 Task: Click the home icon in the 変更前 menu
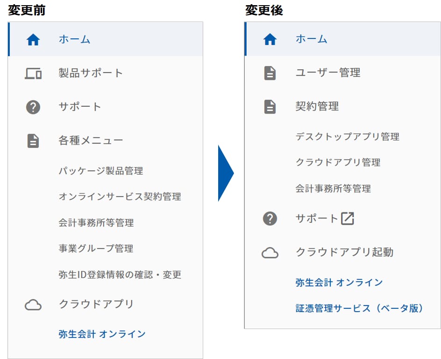33,40
